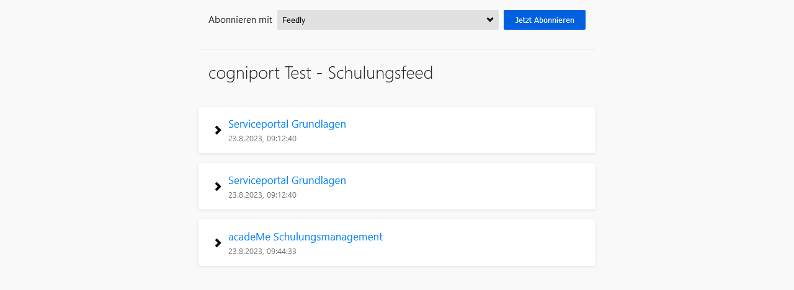Click the timestamp under the first Serviceportal entry
The width and height of the screenshot is (794, 290).
tap(262, 139)
